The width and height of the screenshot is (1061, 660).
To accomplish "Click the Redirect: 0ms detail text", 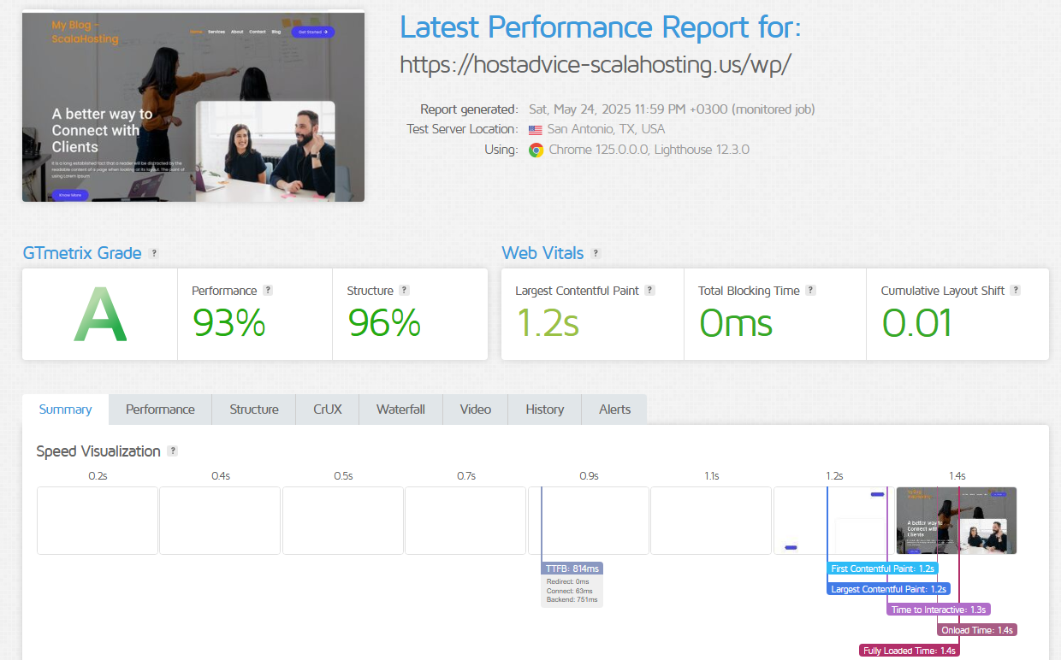I will [x=567, y=581].
